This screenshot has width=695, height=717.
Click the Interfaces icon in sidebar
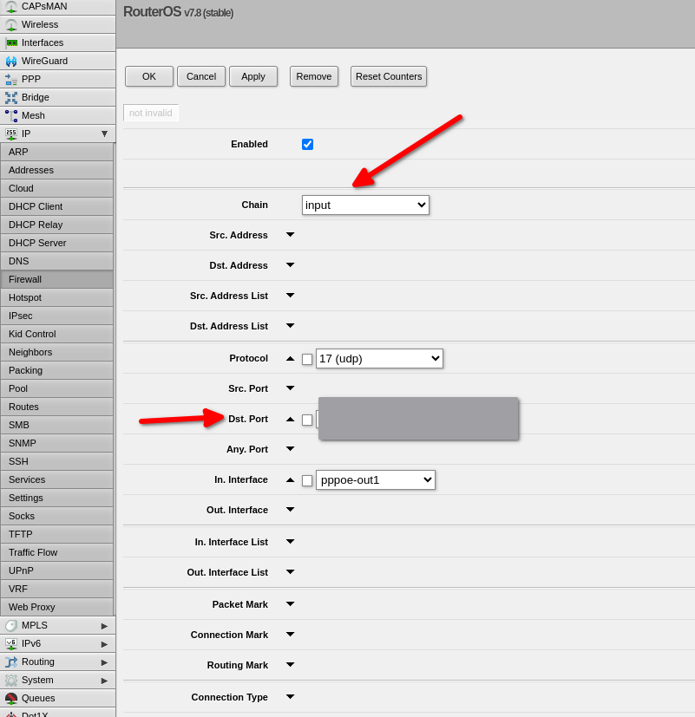pyautogui.click(x=11, y=42)
